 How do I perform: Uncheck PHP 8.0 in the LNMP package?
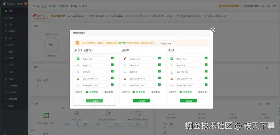pos(113,71)
